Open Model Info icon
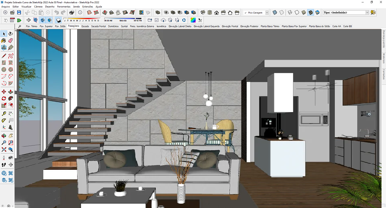The height and width of the screenshot is (208, 386). tap(80, 13)
